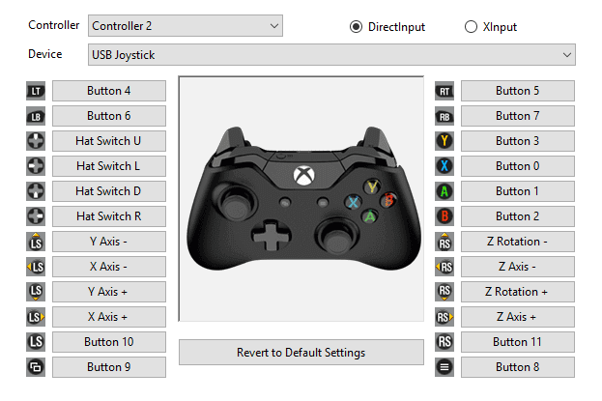Click Revert to Default Settings
Screen dimensions: 602x401
tap(301, 353)
